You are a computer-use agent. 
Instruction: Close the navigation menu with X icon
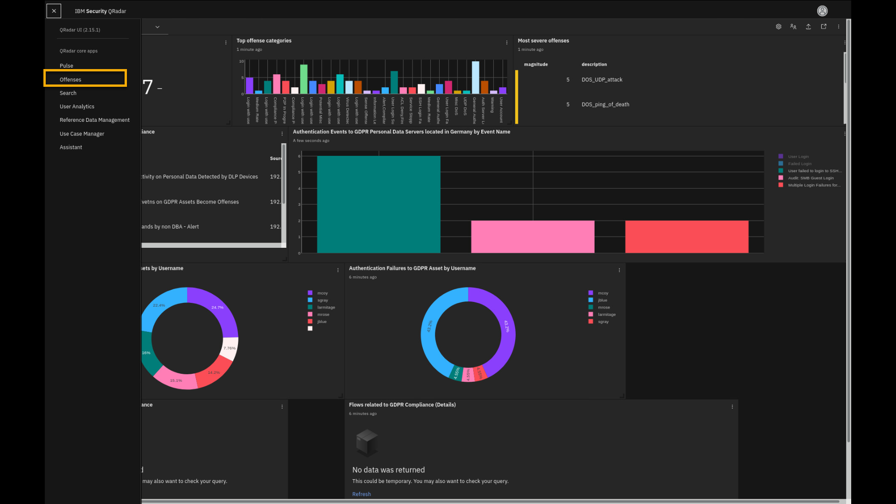[54, 11]
